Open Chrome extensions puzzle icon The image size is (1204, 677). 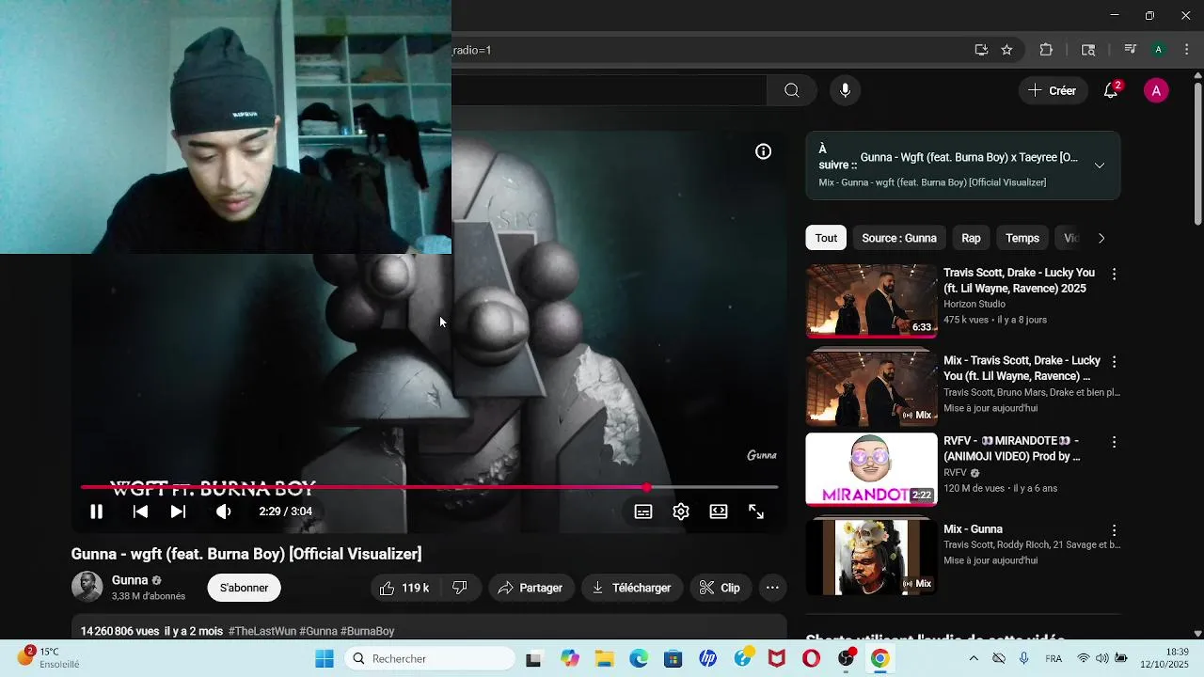click(x=1046, y=50)
